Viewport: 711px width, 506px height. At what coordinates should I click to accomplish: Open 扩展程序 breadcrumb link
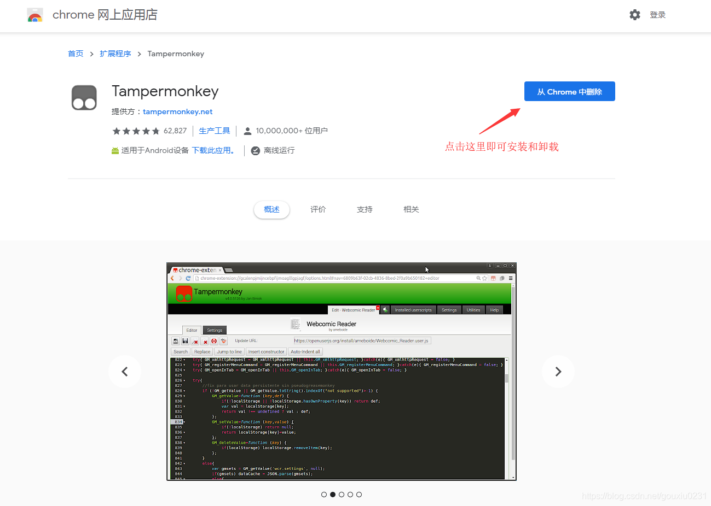[x=115, y=54]
